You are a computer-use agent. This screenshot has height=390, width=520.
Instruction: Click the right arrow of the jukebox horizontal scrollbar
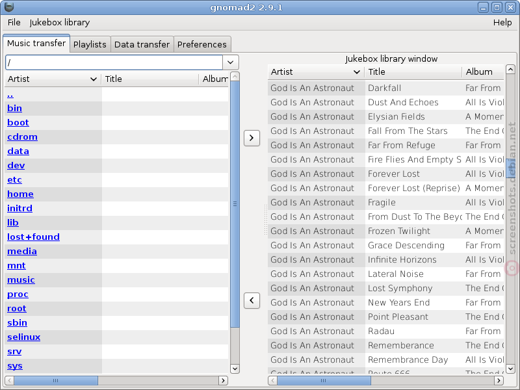499,380
